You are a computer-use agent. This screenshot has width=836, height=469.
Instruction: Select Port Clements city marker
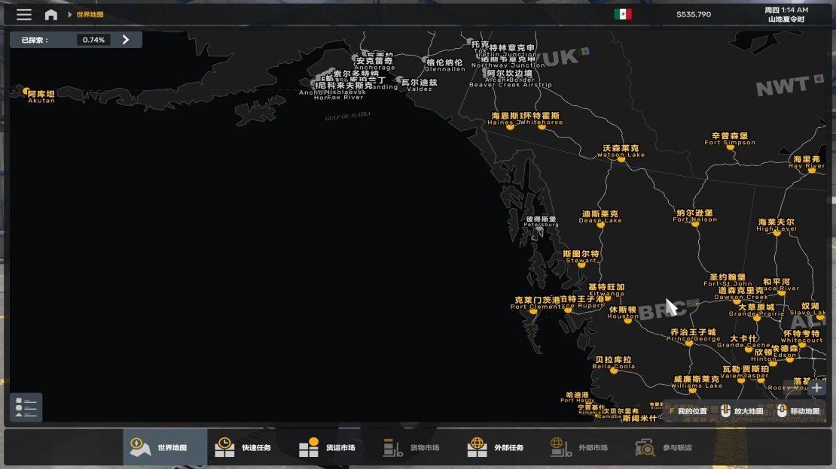[533, 311]
